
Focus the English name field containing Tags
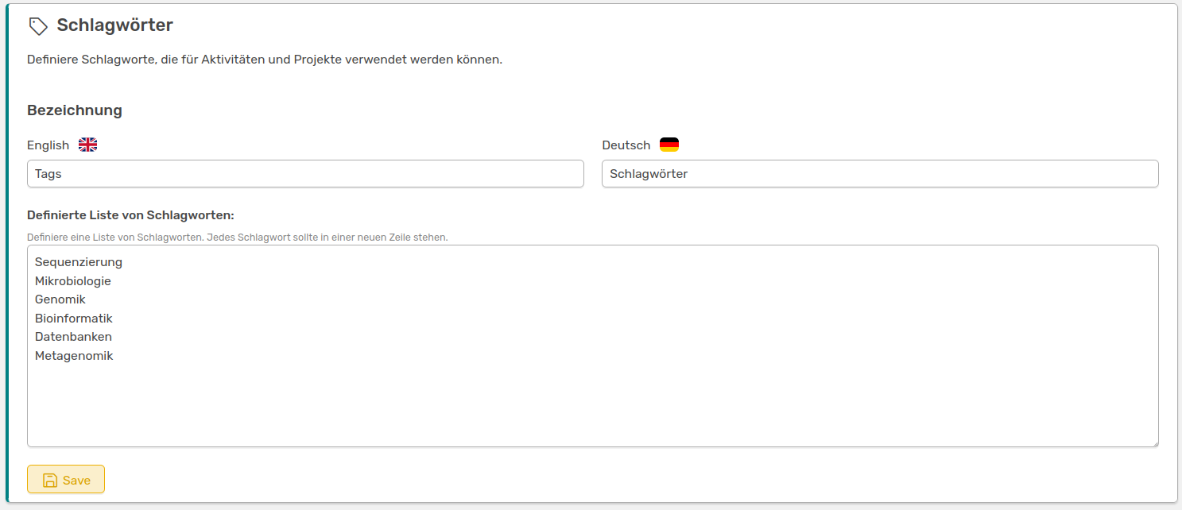click(305, 174)
